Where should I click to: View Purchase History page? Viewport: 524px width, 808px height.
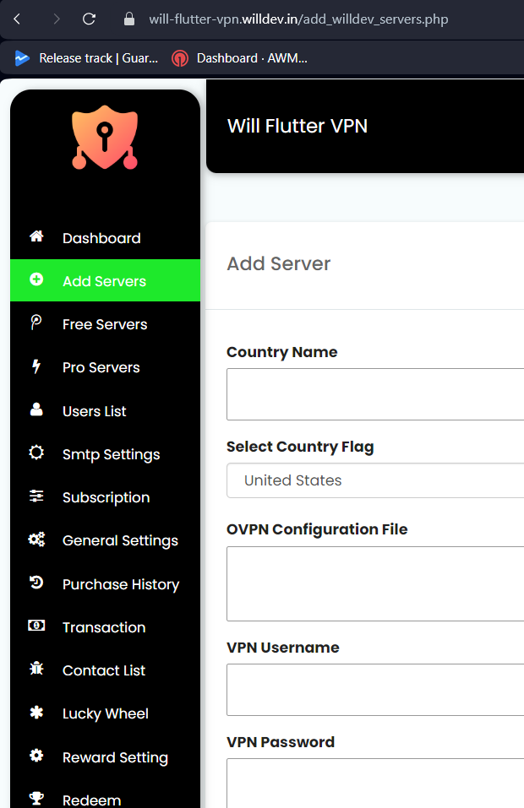click(105, 584)
